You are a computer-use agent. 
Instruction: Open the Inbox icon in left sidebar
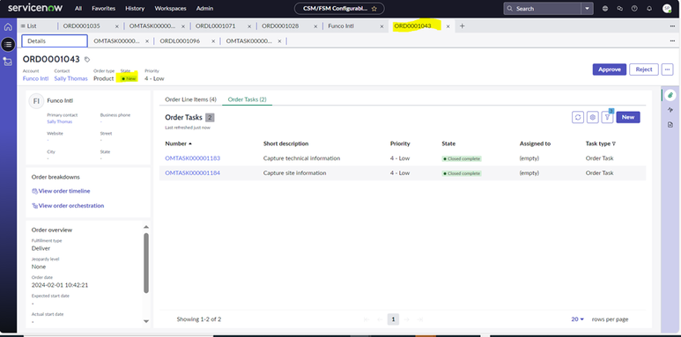click(8, 62)
